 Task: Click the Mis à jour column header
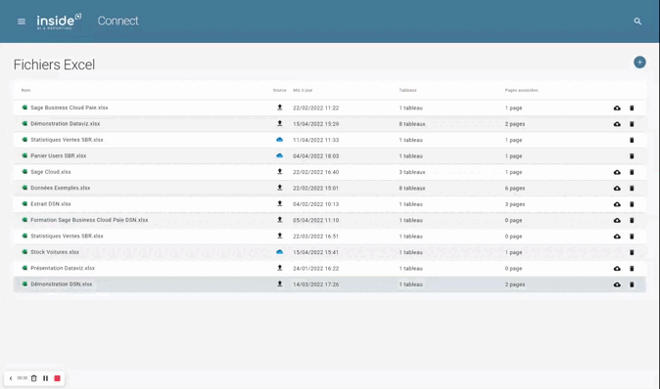pos(303,90)
